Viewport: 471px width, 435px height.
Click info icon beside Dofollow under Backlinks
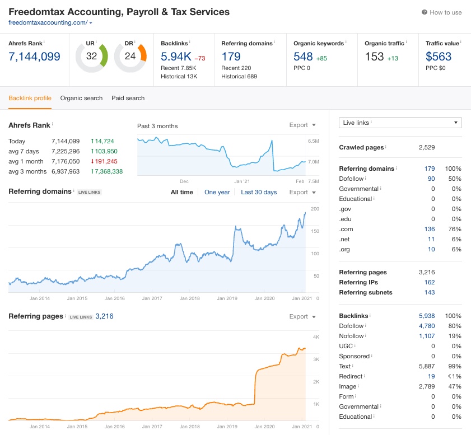click(366, 325)
